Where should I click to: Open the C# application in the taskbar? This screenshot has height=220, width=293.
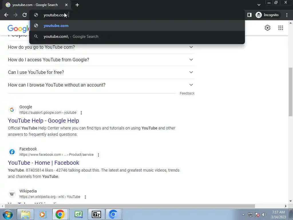[79, 214]
